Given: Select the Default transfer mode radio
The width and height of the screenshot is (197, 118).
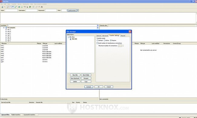Looking at the screenshot, I should [97, 40].
